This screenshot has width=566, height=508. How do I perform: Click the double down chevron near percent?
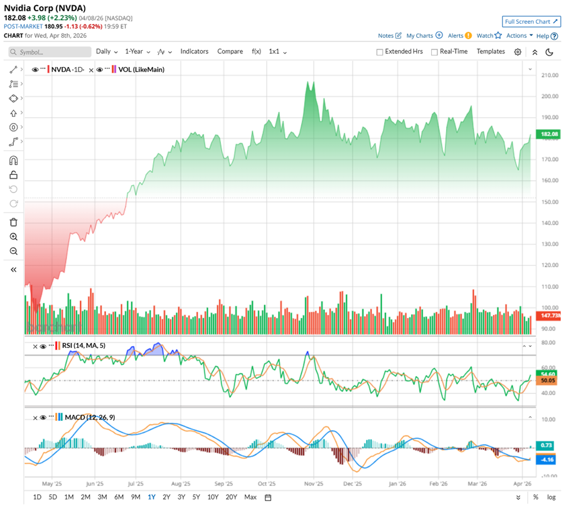coord(518,497)
